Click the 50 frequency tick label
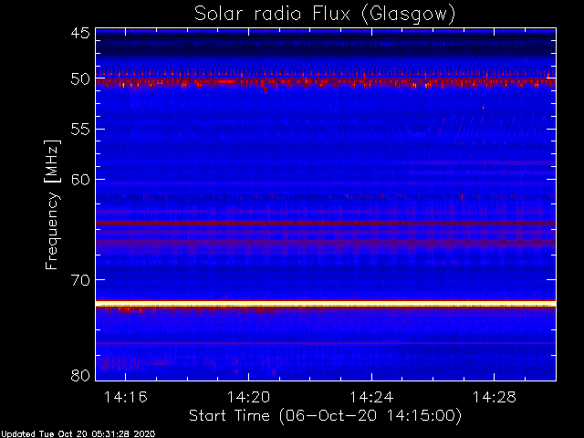 pyautogui.click(x=80, y=79)
